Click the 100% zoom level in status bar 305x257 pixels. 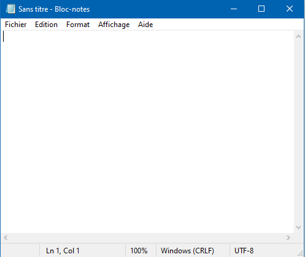tap(139, 251)
